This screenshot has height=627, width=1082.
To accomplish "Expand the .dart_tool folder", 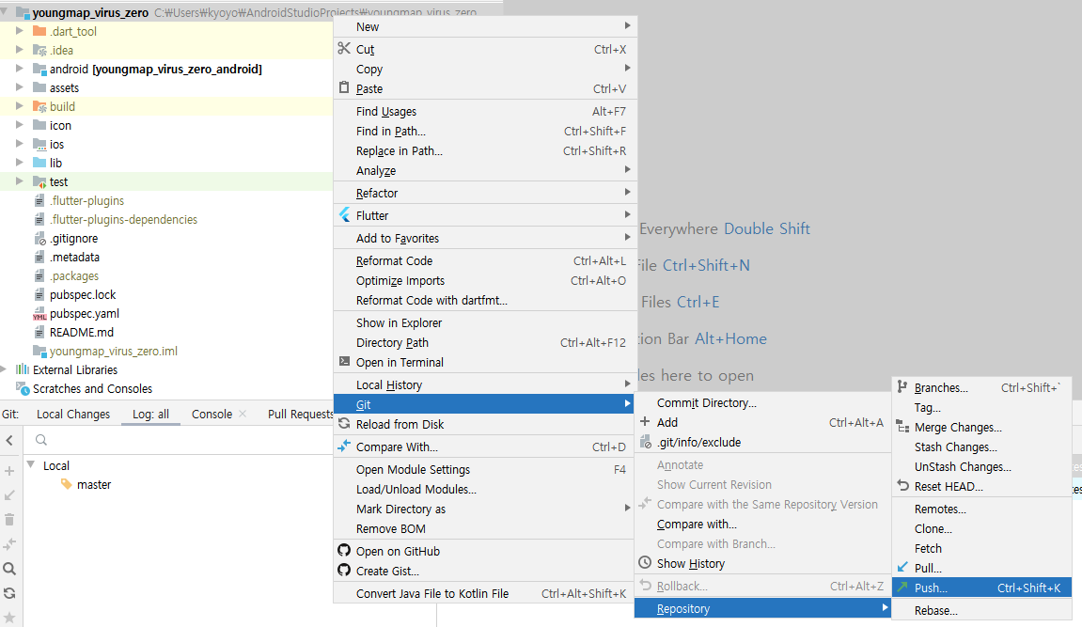I will (x=20, y=31).
